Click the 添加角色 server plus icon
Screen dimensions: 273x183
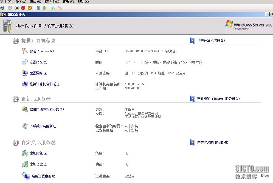click(x=25, y=153)
